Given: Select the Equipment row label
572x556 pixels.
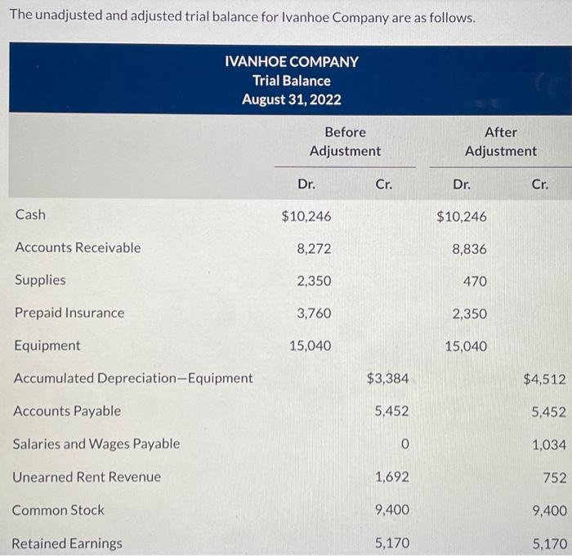Looking at the screenshot, I should coord(47,345).
